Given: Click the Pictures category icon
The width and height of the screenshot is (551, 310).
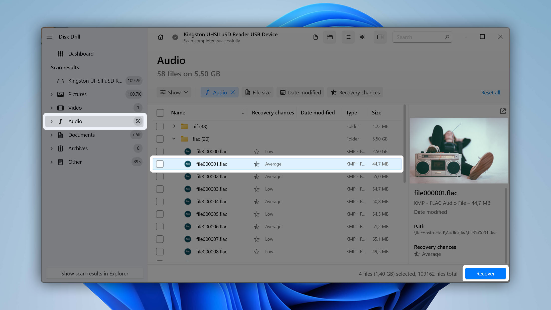Looking at the screenshot, I should [60, 94].
